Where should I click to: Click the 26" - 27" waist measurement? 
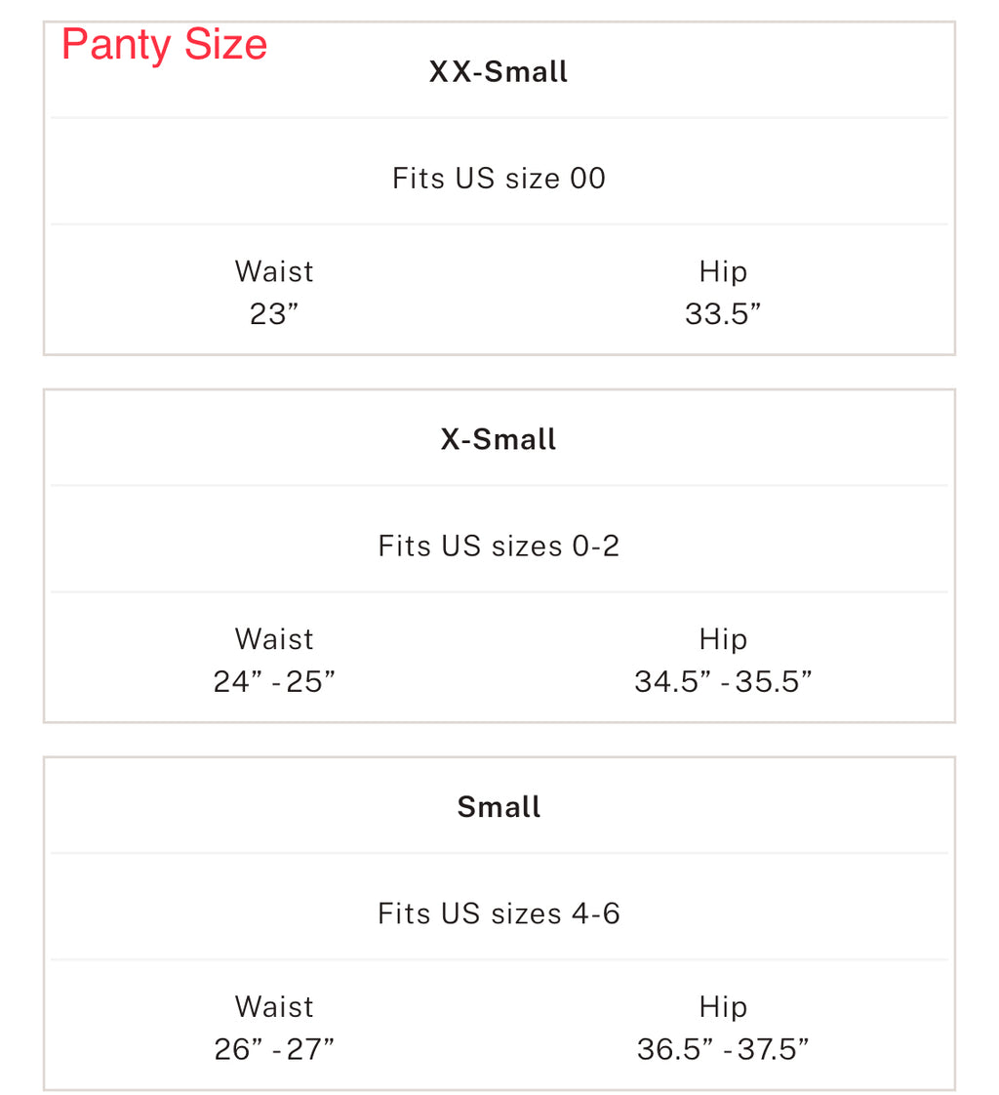click(x=274, y=1050)
